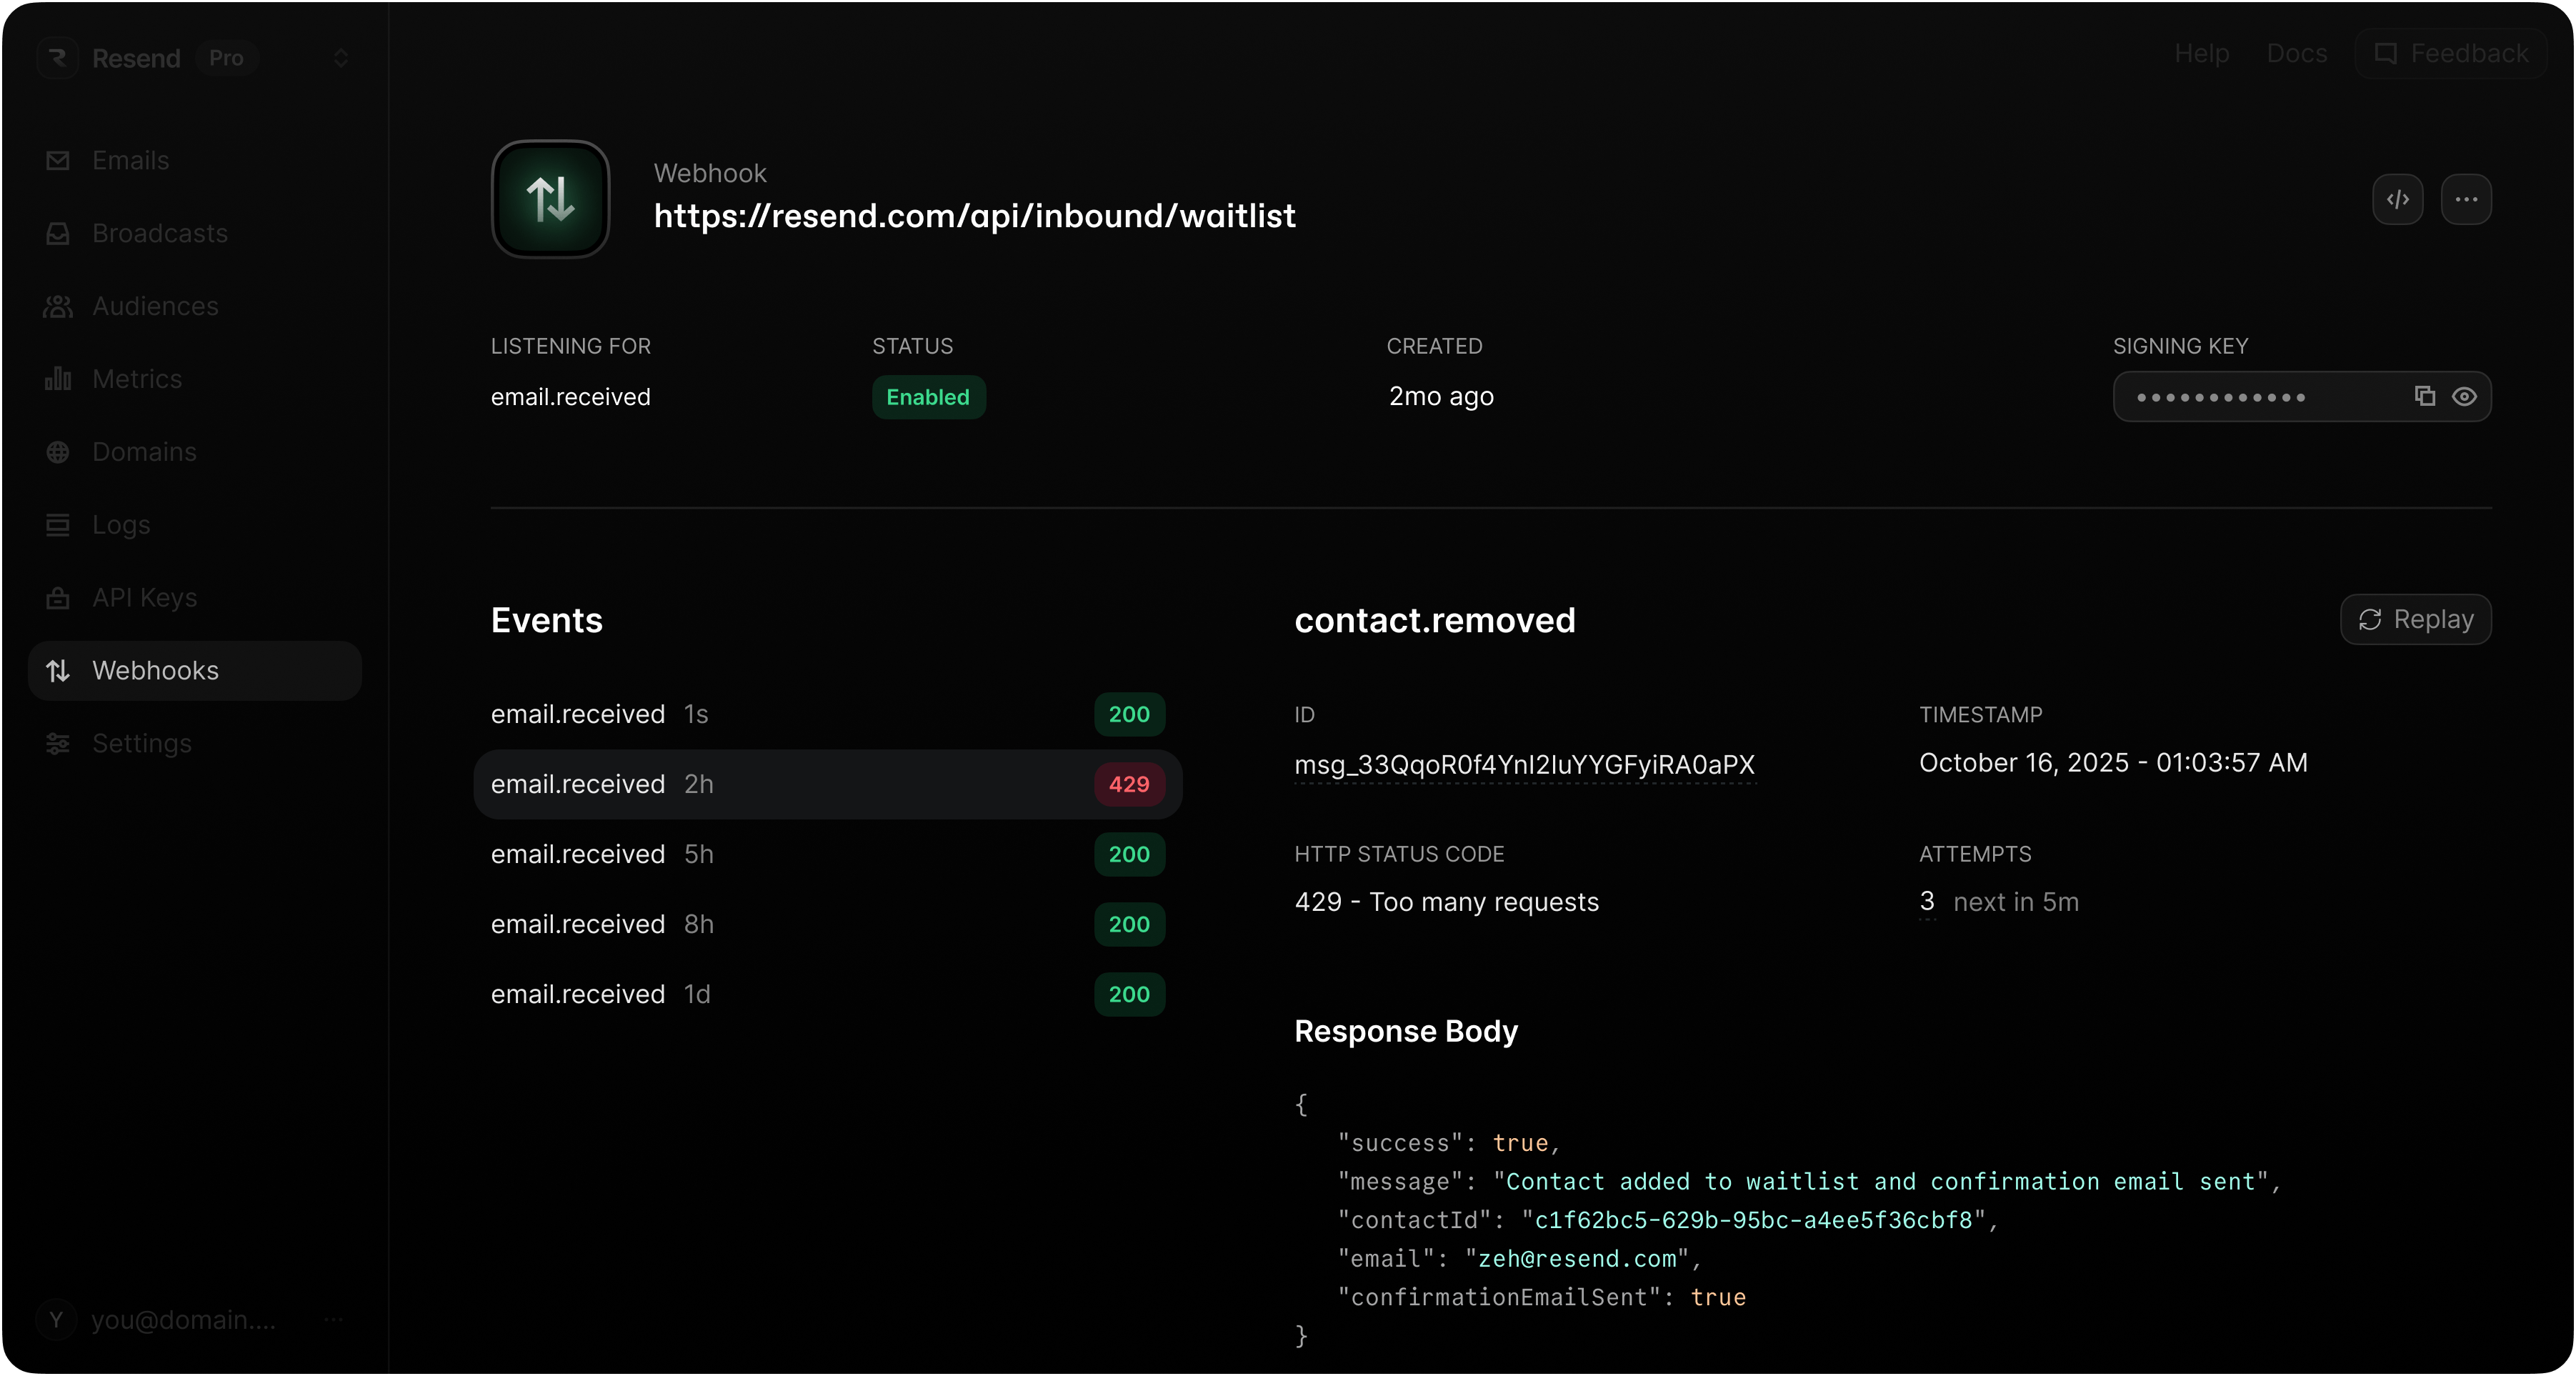The height and width of the screenshot is (1376, 2576).
Task: Open the workspace switcher
Action: 343,58
